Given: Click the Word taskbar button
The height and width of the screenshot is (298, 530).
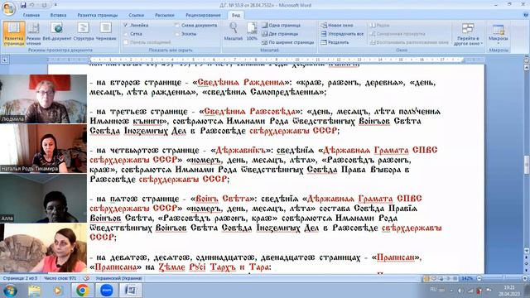Looking at the screenshot, I should [131, 291].
